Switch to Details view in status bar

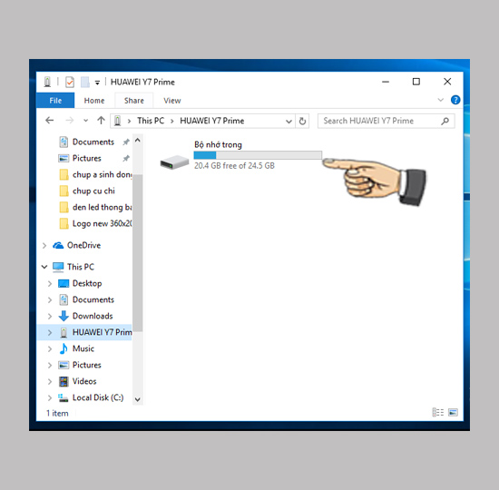(438, 413)
